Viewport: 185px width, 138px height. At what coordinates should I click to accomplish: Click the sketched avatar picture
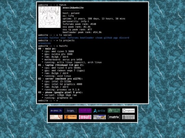point(49,17)
